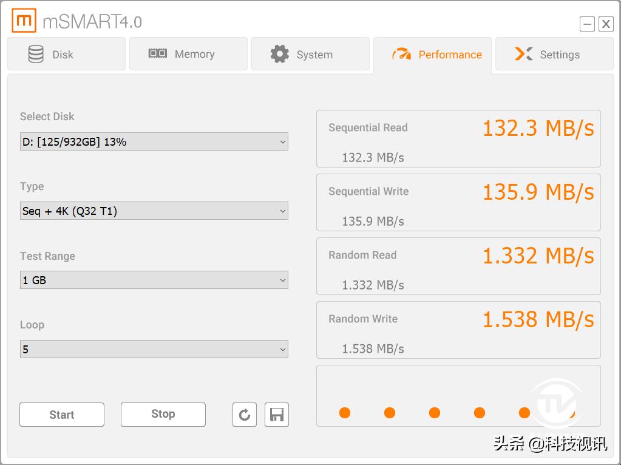621x465 pixels.
Task: Expand the Type dropdown showing Seq + 4K
Action: point(154,211)
